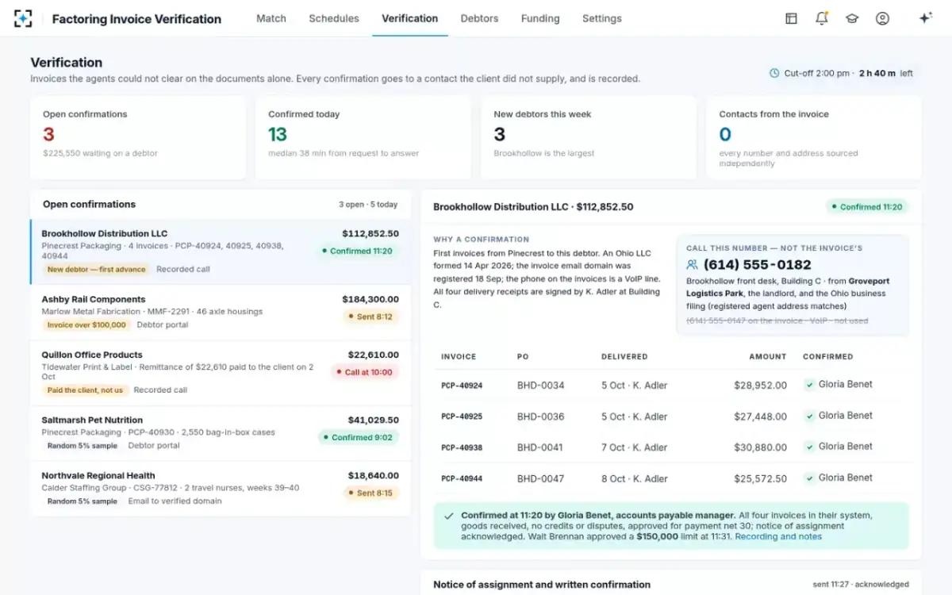
Task: Open the Recording and notes link
Action: click(x=778, y=536)
